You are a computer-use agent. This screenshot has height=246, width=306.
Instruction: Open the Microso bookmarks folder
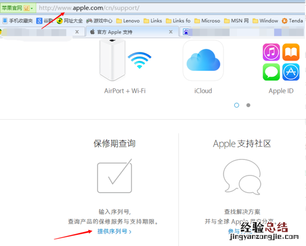[x=207, y=21]
